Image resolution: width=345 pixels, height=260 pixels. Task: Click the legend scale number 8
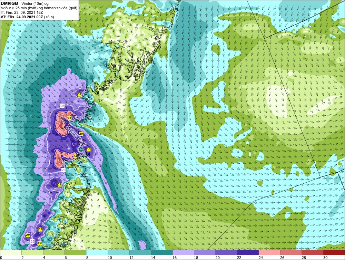click(x=87, y=258)
